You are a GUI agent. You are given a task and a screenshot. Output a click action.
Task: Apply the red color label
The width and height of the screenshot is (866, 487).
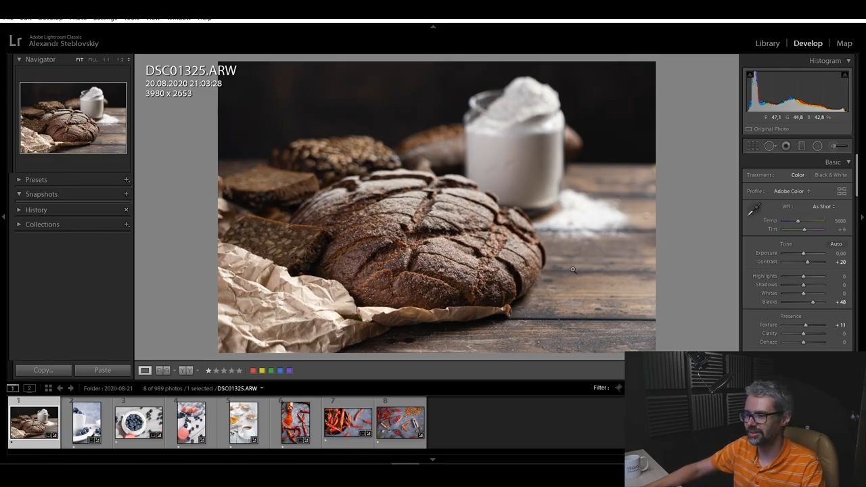[253, 371]
